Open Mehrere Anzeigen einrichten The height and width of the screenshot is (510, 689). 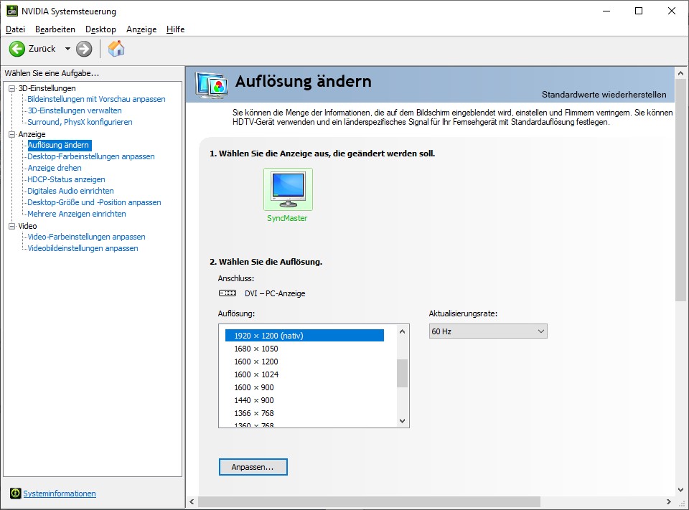click(77, 214)
